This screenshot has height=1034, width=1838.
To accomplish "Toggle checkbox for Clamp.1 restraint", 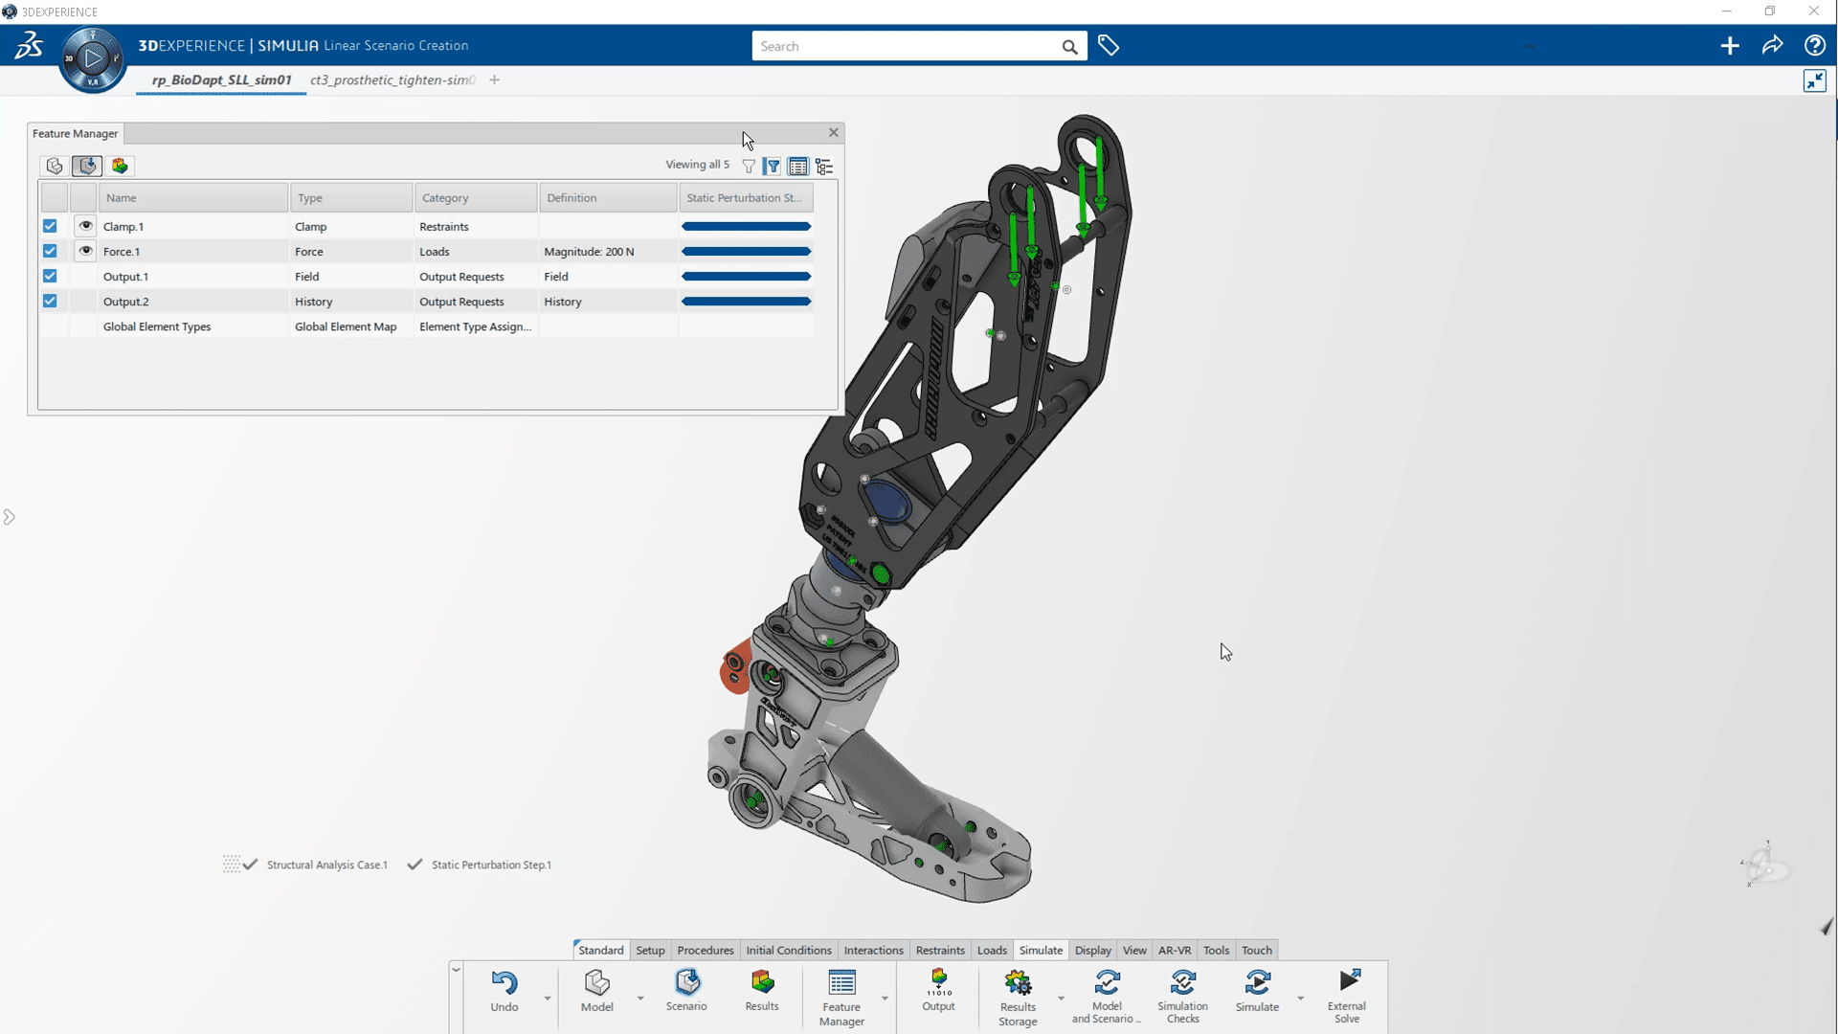I will tap(49, 225).
